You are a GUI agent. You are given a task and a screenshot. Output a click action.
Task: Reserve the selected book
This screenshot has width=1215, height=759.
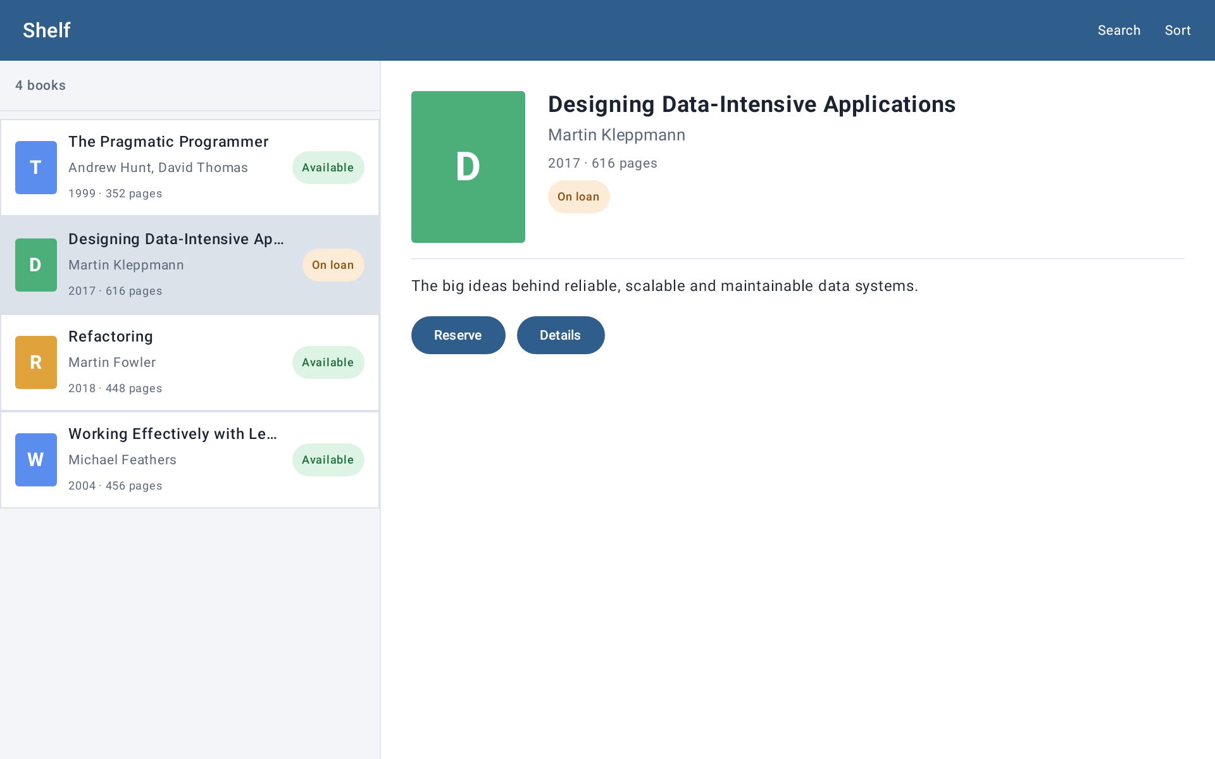coord(458,335)
